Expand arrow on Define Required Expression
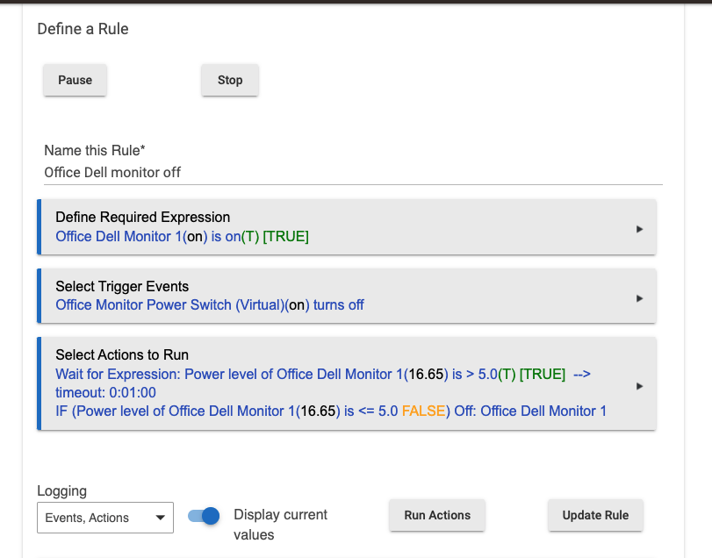712x558 pixels. (639, 229)
